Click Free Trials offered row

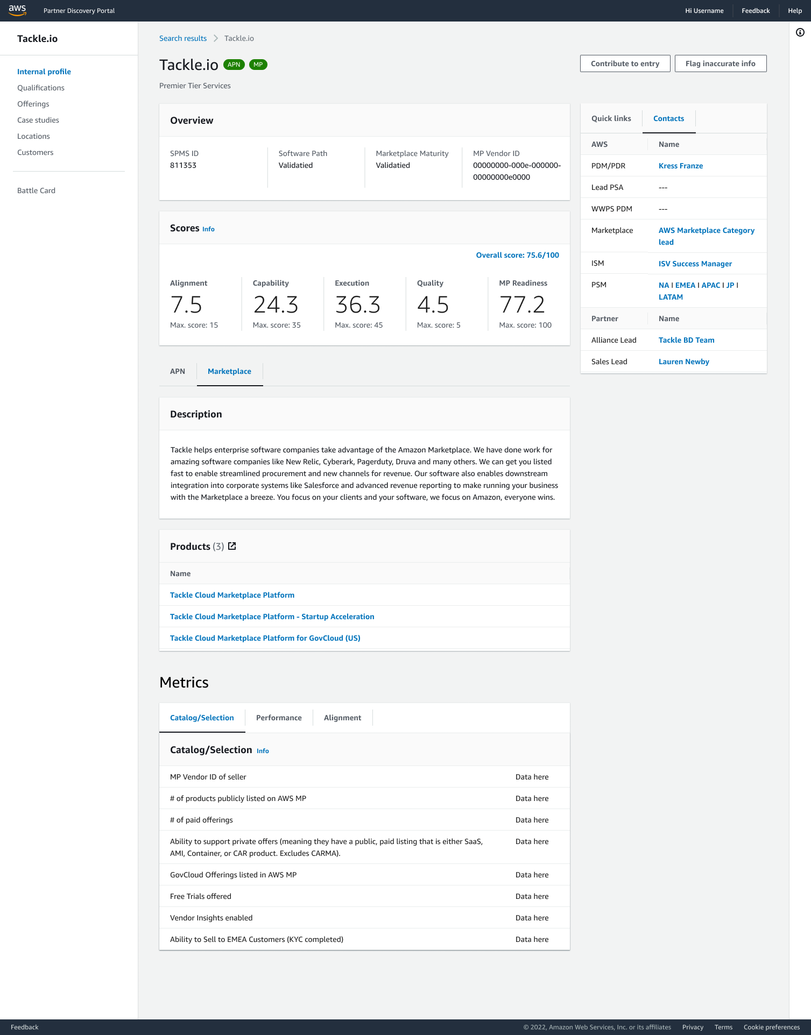click(364, 896)
